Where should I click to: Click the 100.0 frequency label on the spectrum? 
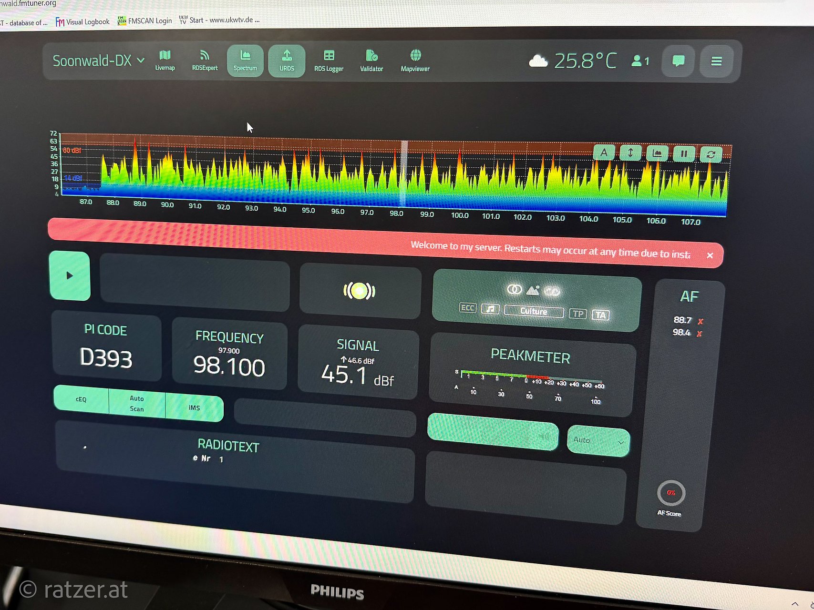pos(460,215)
